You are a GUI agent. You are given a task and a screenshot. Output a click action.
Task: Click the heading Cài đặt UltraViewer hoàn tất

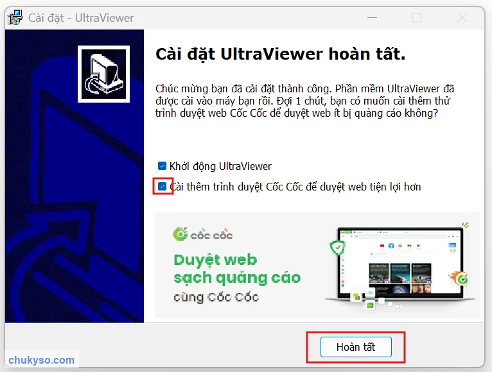coord(281,55)
